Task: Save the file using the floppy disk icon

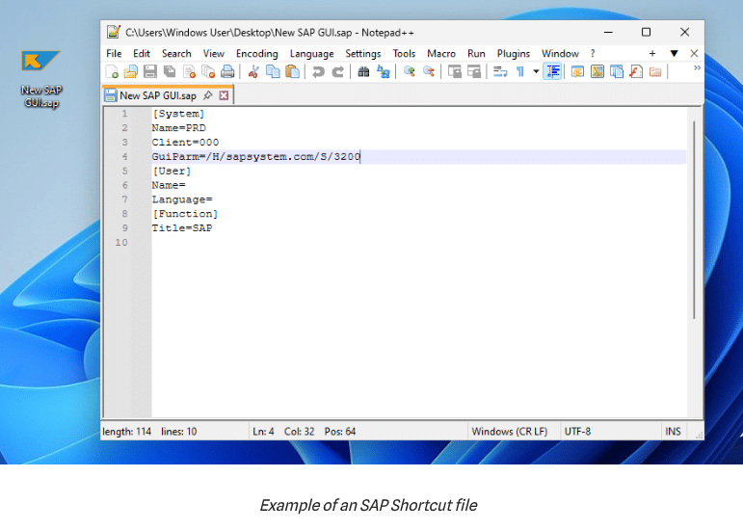Action: (x=149, y=72)
